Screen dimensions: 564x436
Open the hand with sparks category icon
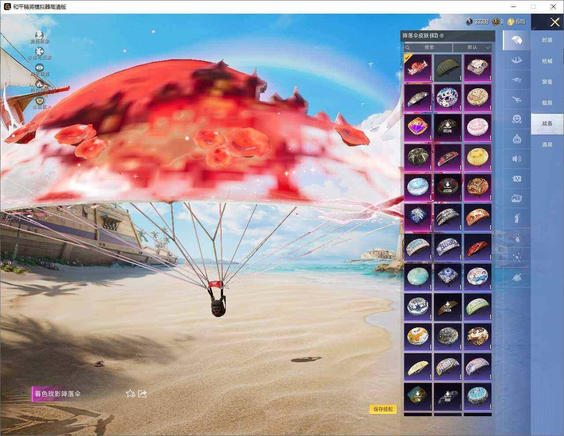(517, 238)
